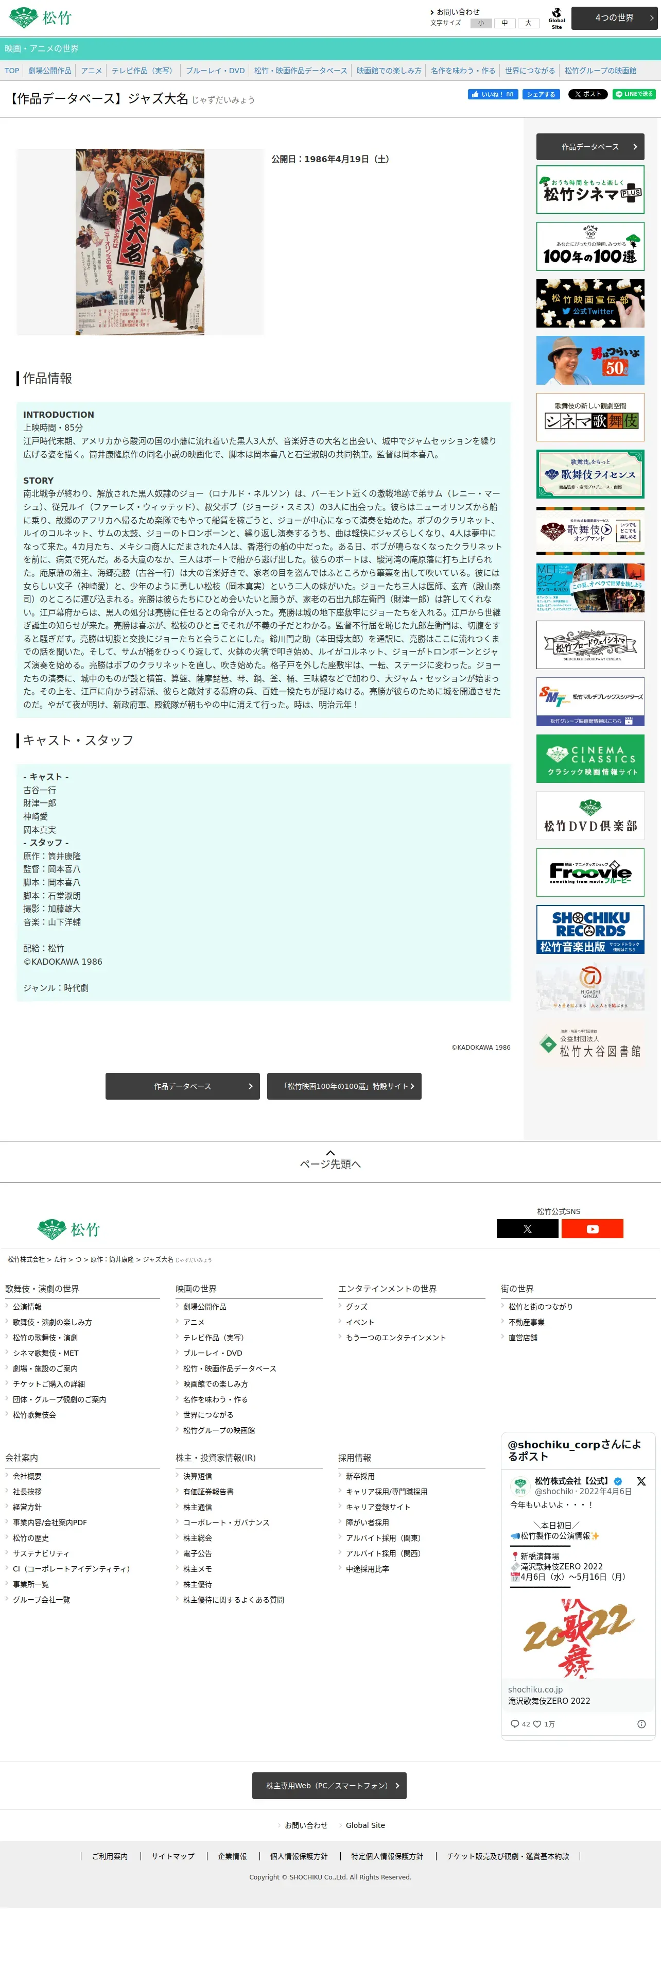Open 松竹グループの映画館 navigation tab
Screen dimensions: 661x1984
[x=600, y=71]
